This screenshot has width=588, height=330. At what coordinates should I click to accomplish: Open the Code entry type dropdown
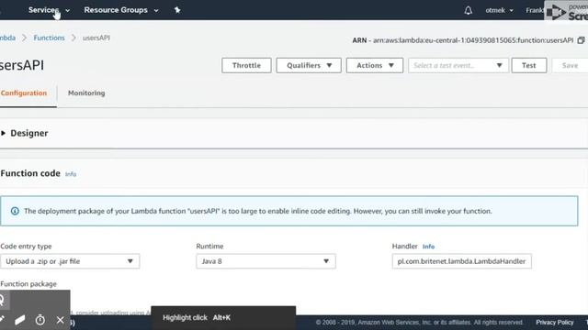point(70,261)
